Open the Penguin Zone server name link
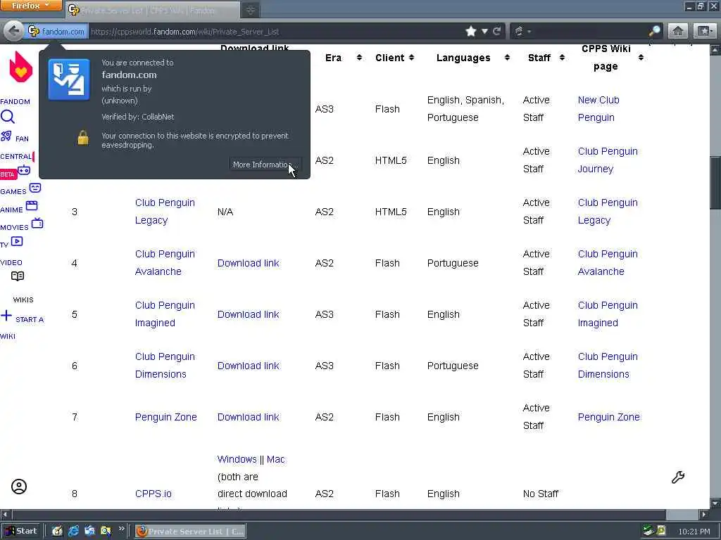This screenshot has width=721, height=540. 166,417
